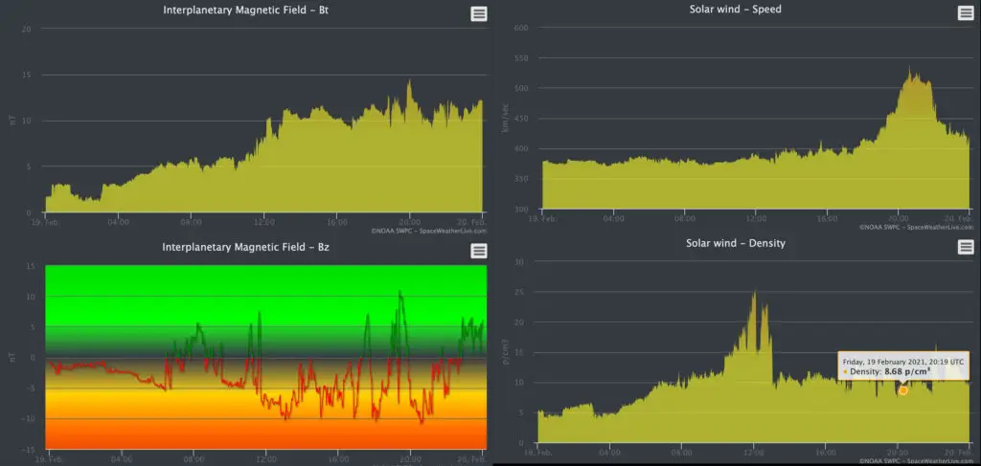The width and height of the screenshot is (981, 466).
Task: Click the solar wind speed peak above 500
Action: point(911,71)
